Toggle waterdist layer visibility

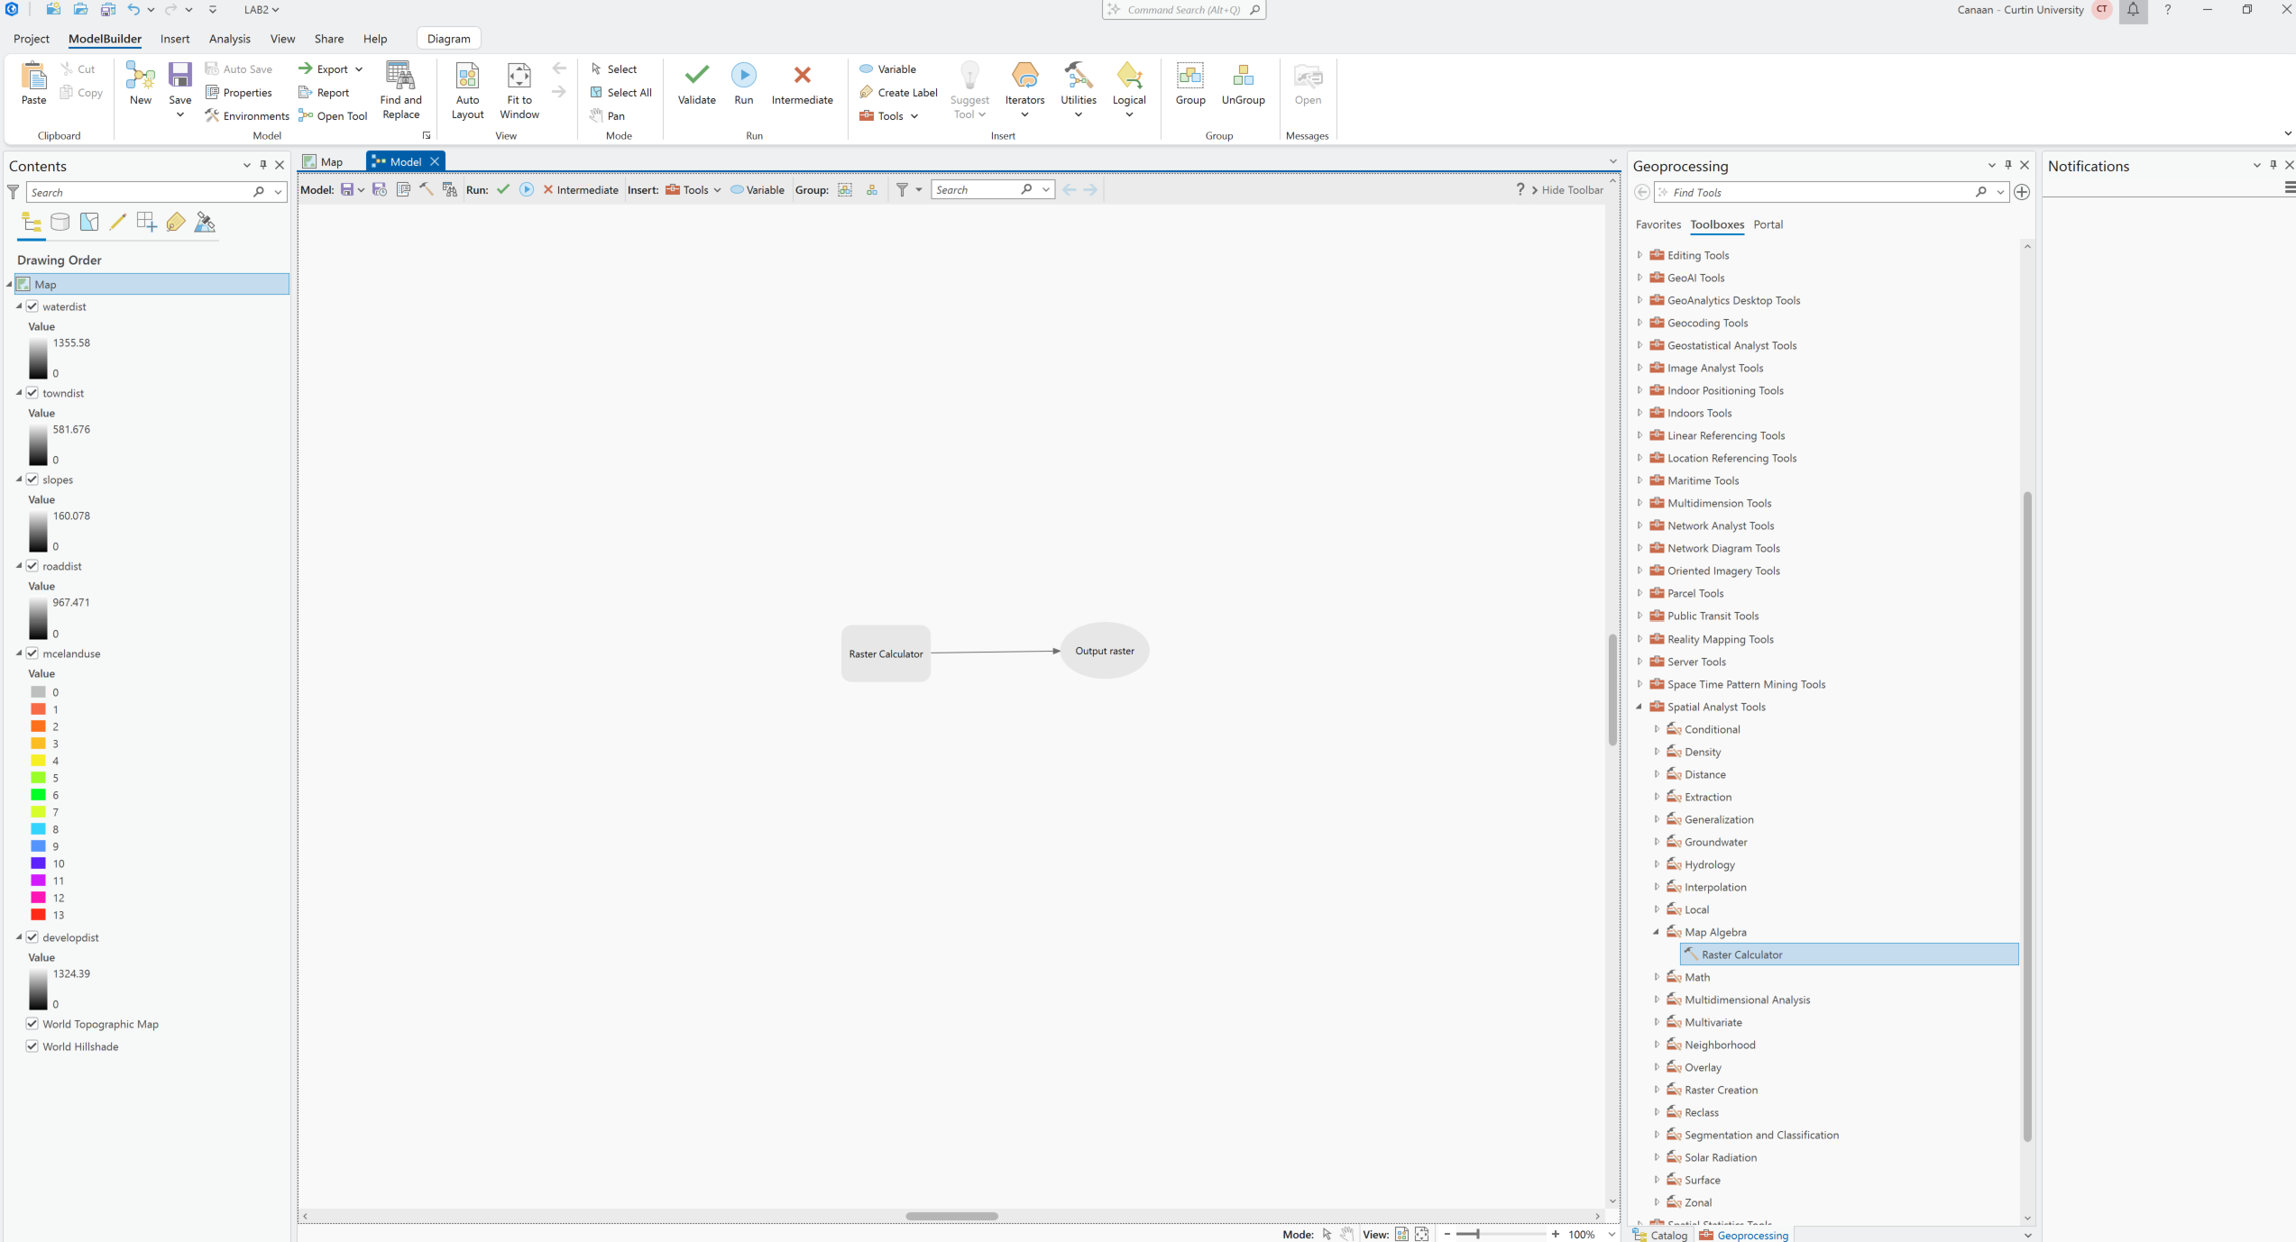[32, 306]
